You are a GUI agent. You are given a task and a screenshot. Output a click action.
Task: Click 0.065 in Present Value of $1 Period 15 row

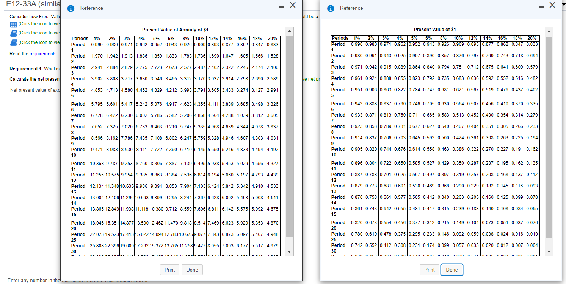[x=532, y=209]
